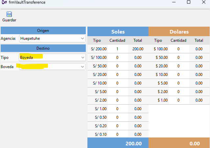Select the Dolares column header
Screen dimensions: 210x148
click(179, 32)
